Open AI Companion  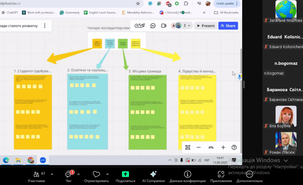click(x=154, y=177)
